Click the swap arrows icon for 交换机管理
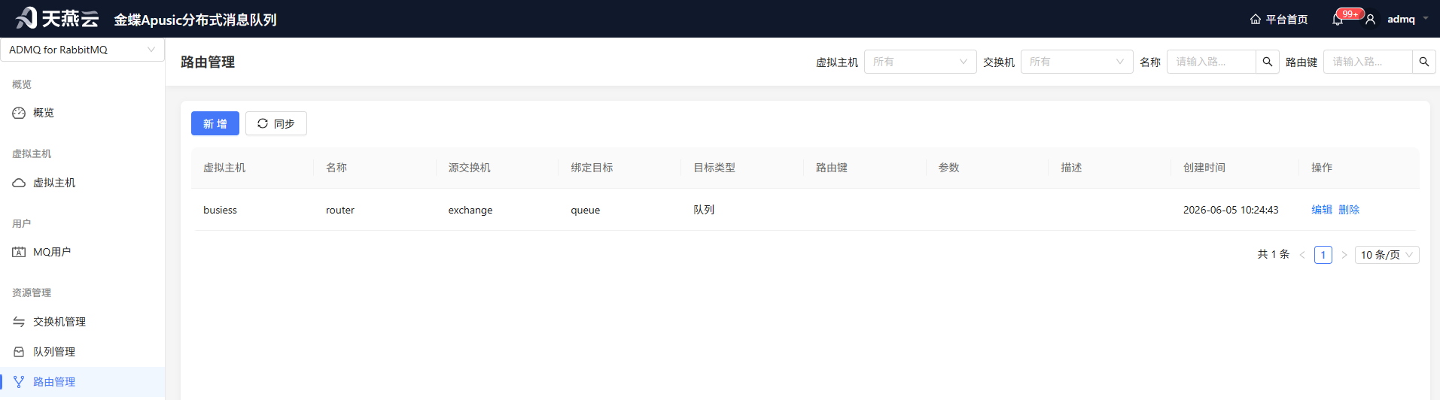This screenshot has height=400, width=1440. pyautogui.click(x=19, y=322)
